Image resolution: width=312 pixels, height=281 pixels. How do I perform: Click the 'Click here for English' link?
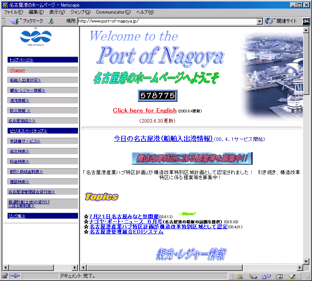click(x=145, y=110)
